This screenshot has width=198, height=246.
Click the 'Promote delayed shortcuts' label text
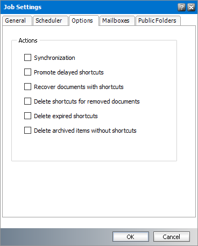pos(69,72)
